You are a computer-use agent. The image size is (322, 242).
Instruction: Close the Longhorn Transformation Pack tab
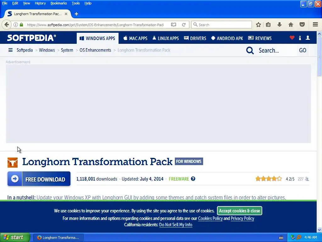(66, 14)
